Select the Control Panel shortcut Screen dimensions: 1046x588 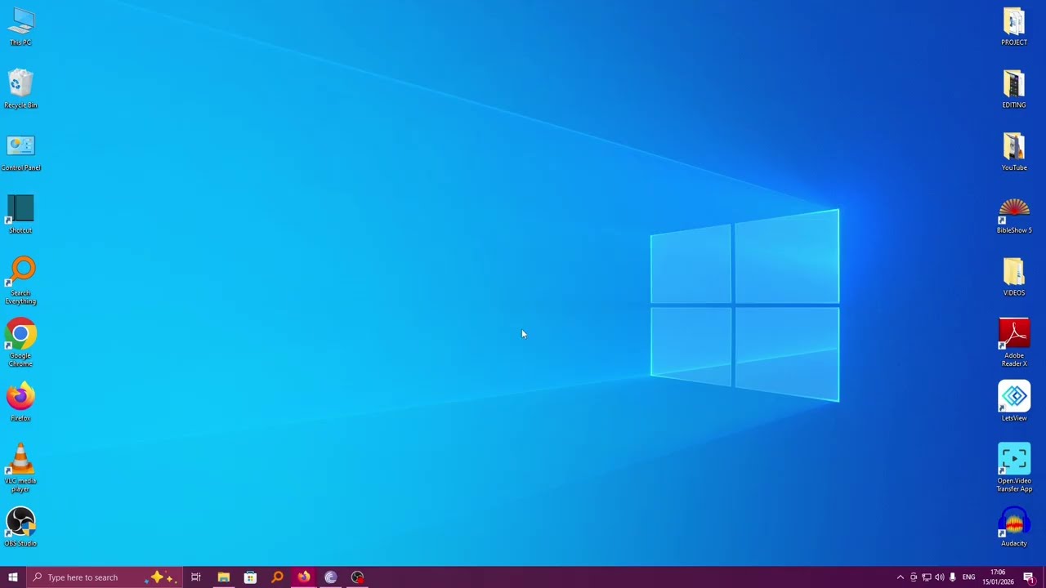click(20, 153)
